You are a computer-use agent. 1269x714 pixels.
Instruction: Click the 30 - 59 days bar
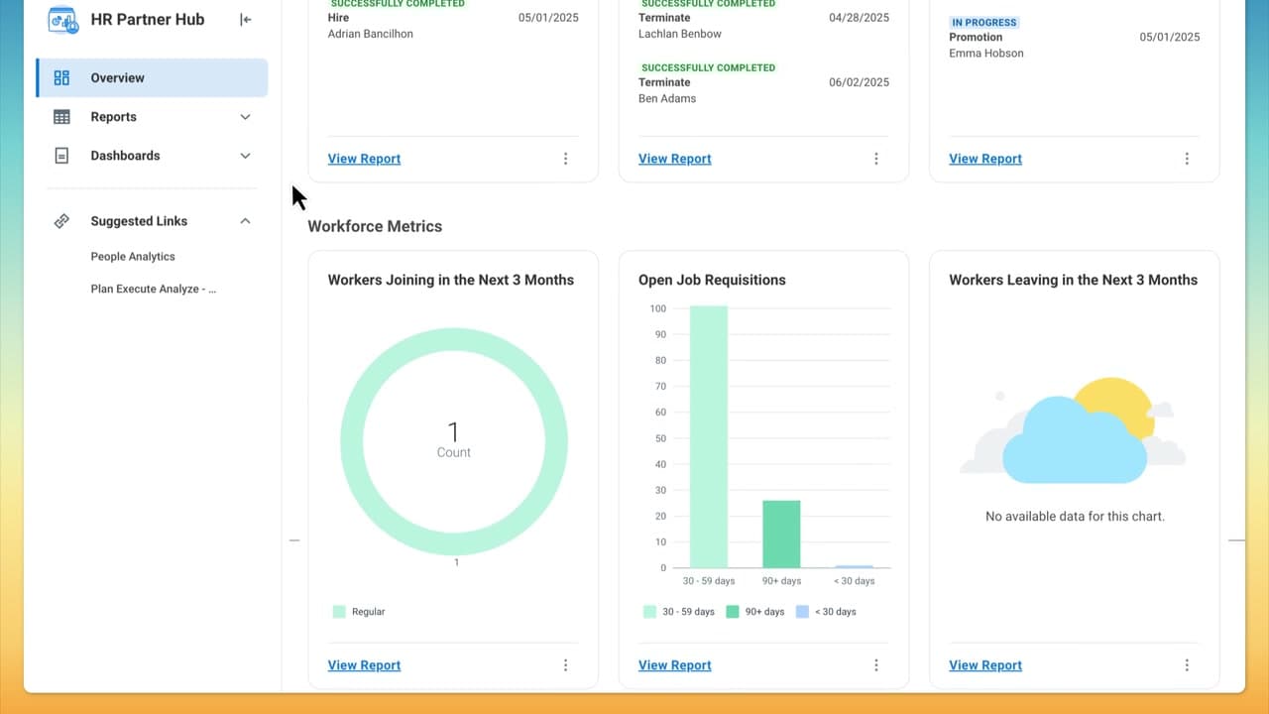pyautogui.click(x=709, y=436)
